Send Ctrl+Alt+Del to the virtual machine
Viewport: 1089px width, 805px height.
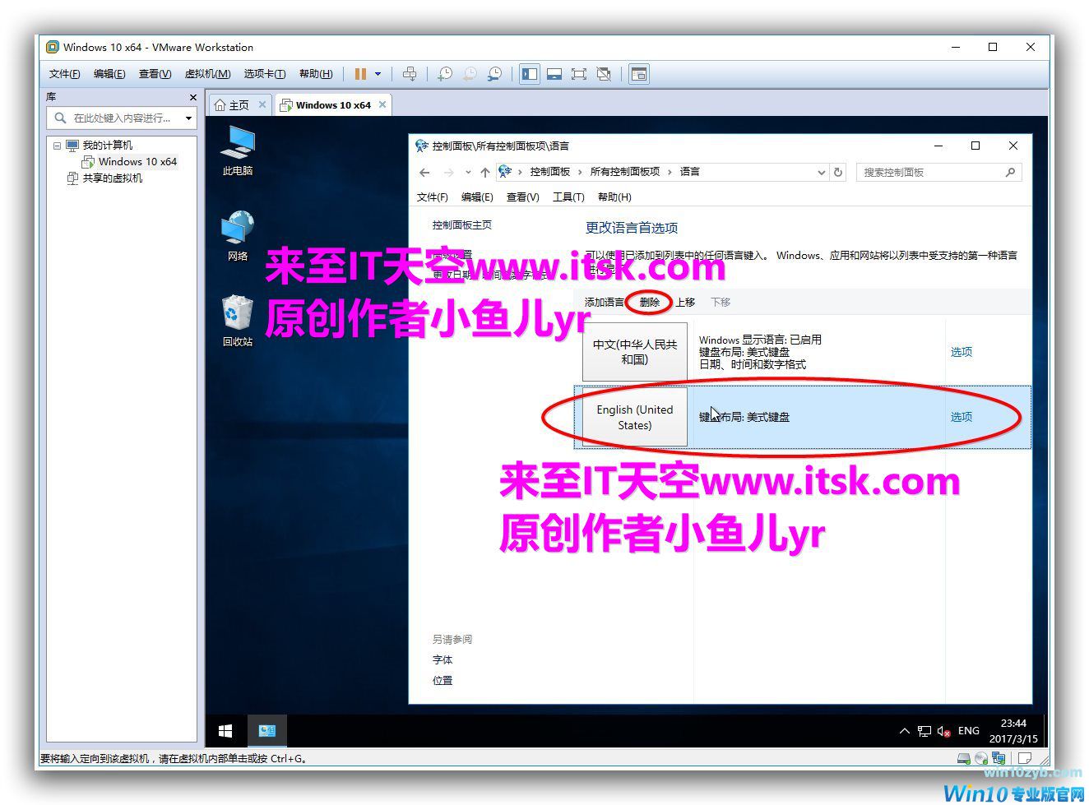tap(410, 74)
